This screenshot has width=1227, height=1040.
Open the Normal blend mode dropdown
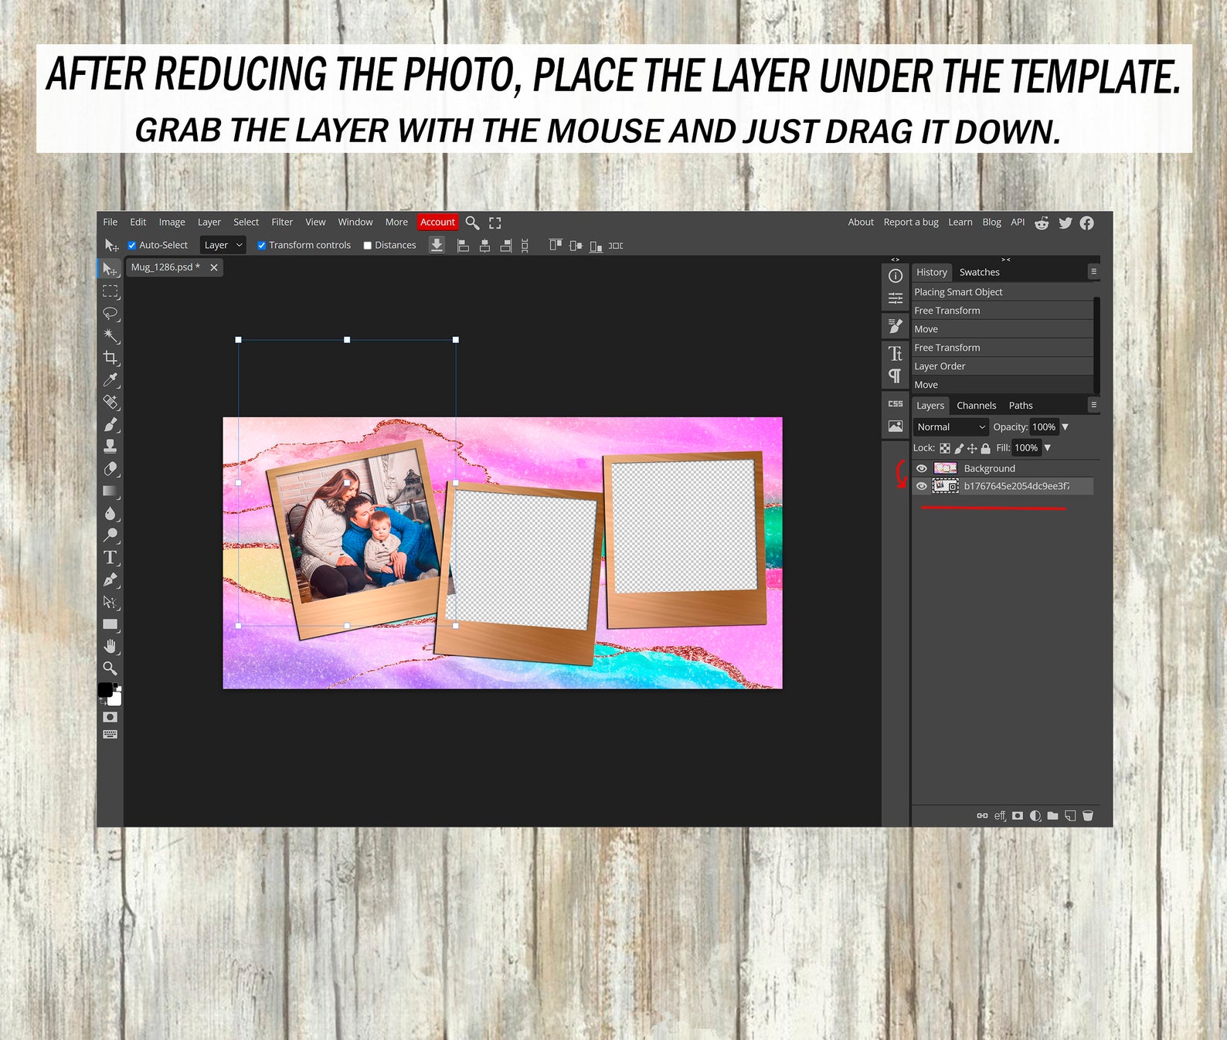(951, 427)
